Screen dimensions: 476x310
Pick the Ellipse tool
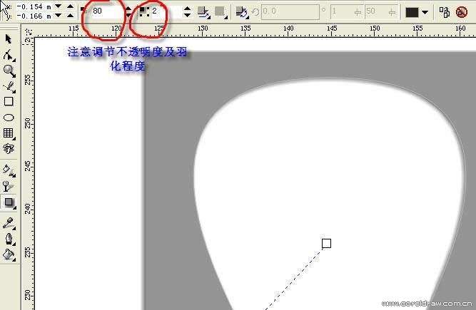[9, 118]
